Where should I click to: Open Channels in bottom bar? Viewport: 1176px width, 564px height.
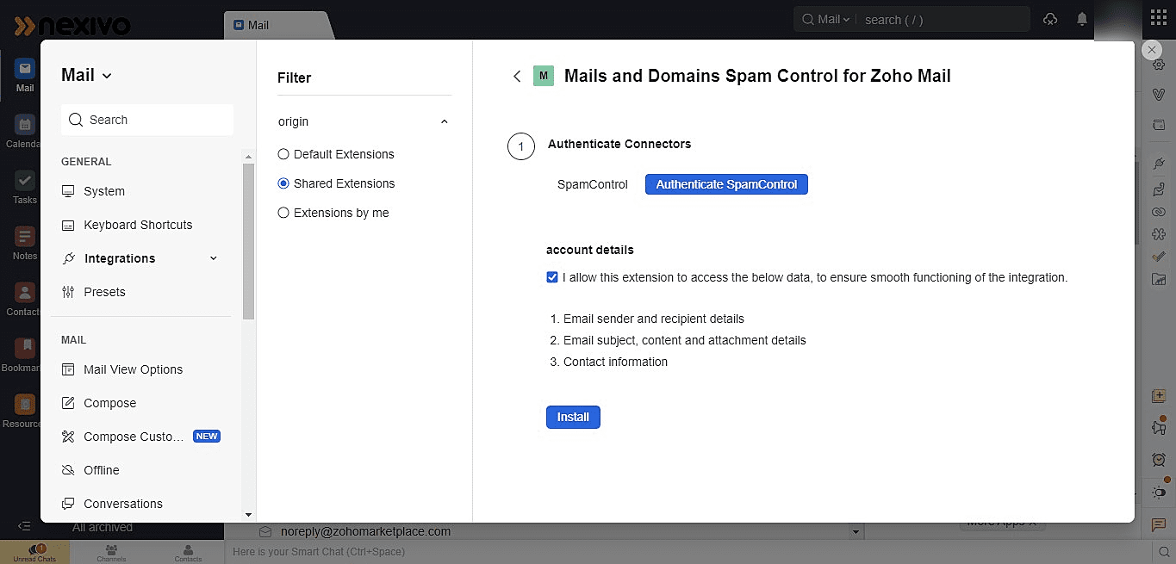point(111,552)
